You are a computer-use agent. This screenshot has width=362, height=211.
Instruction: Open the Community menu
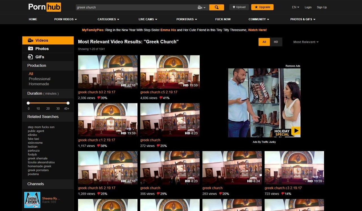point(259,19)
